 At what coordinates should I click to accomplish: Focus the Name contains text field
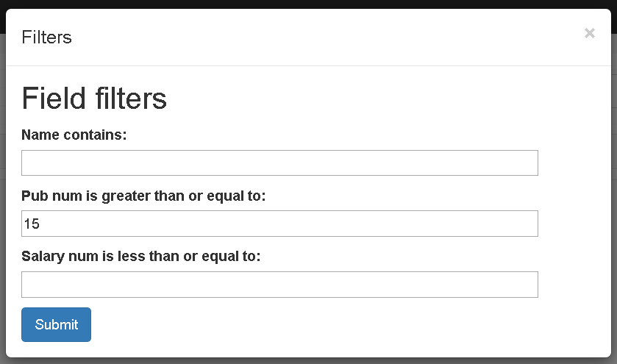point(279,163)
